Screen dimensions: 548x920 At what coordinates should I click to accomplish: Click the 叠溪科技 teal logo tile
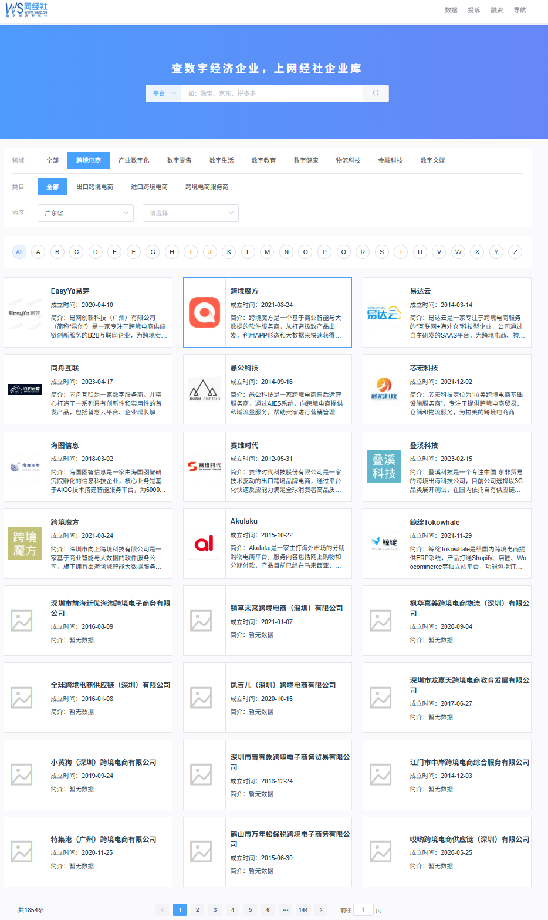point(384,466)
